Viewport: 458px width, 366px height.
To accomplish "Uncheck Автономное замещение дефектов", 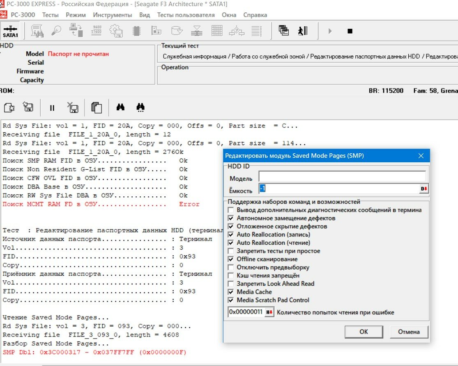I will click(231, 218).
